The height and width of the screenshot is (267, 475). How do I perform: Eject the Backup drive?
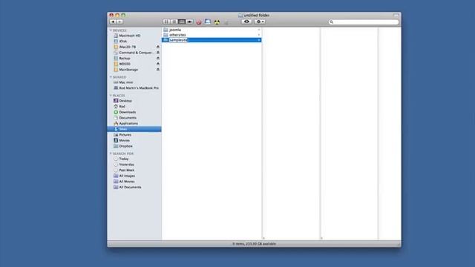158,59
